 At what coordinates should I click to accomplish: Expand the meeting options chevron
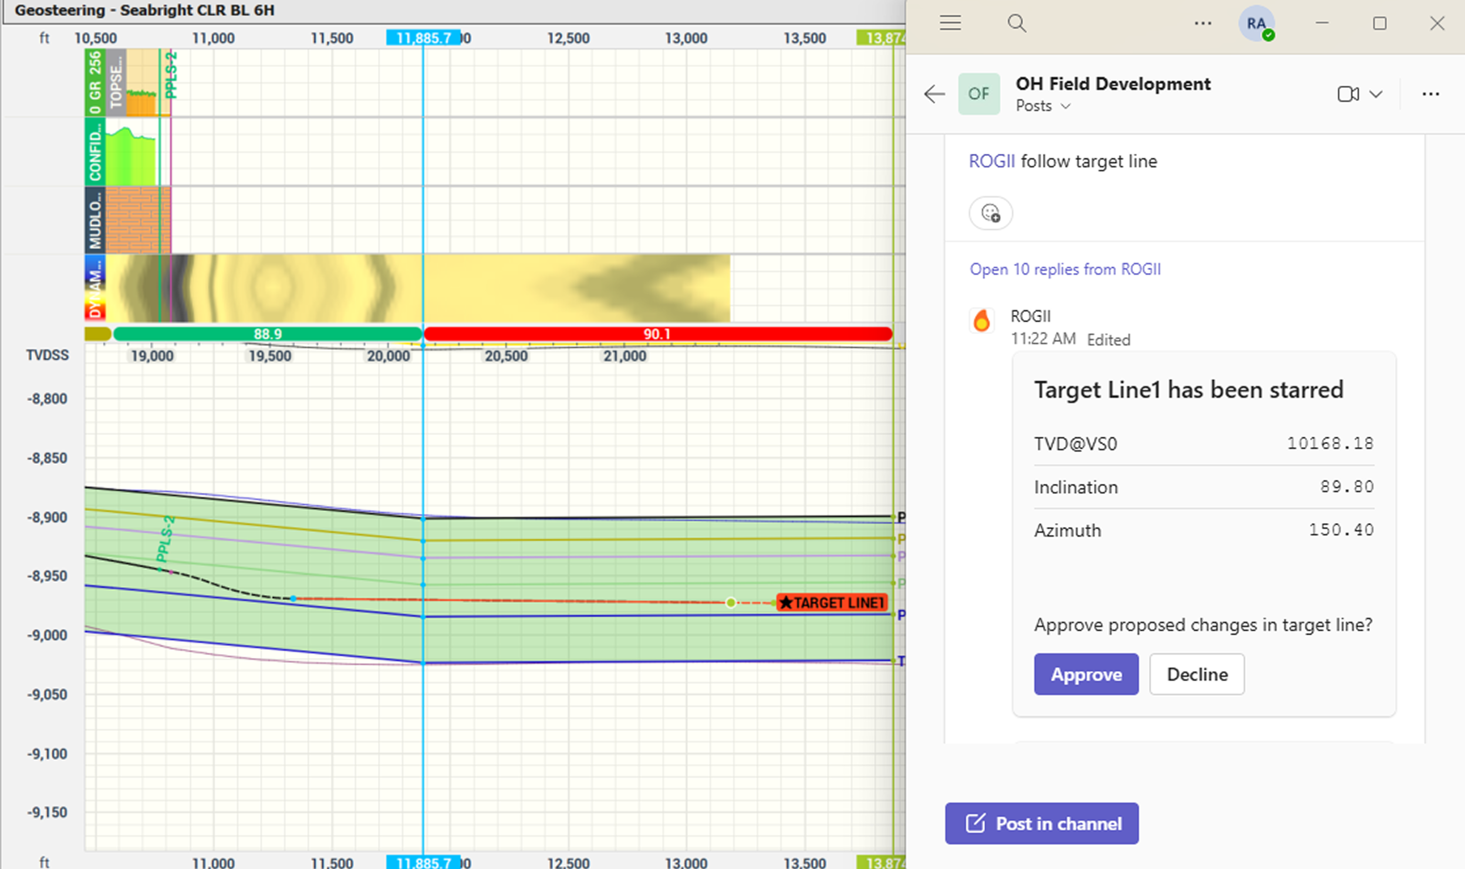pyautogui.click(x=1376, y=94)
